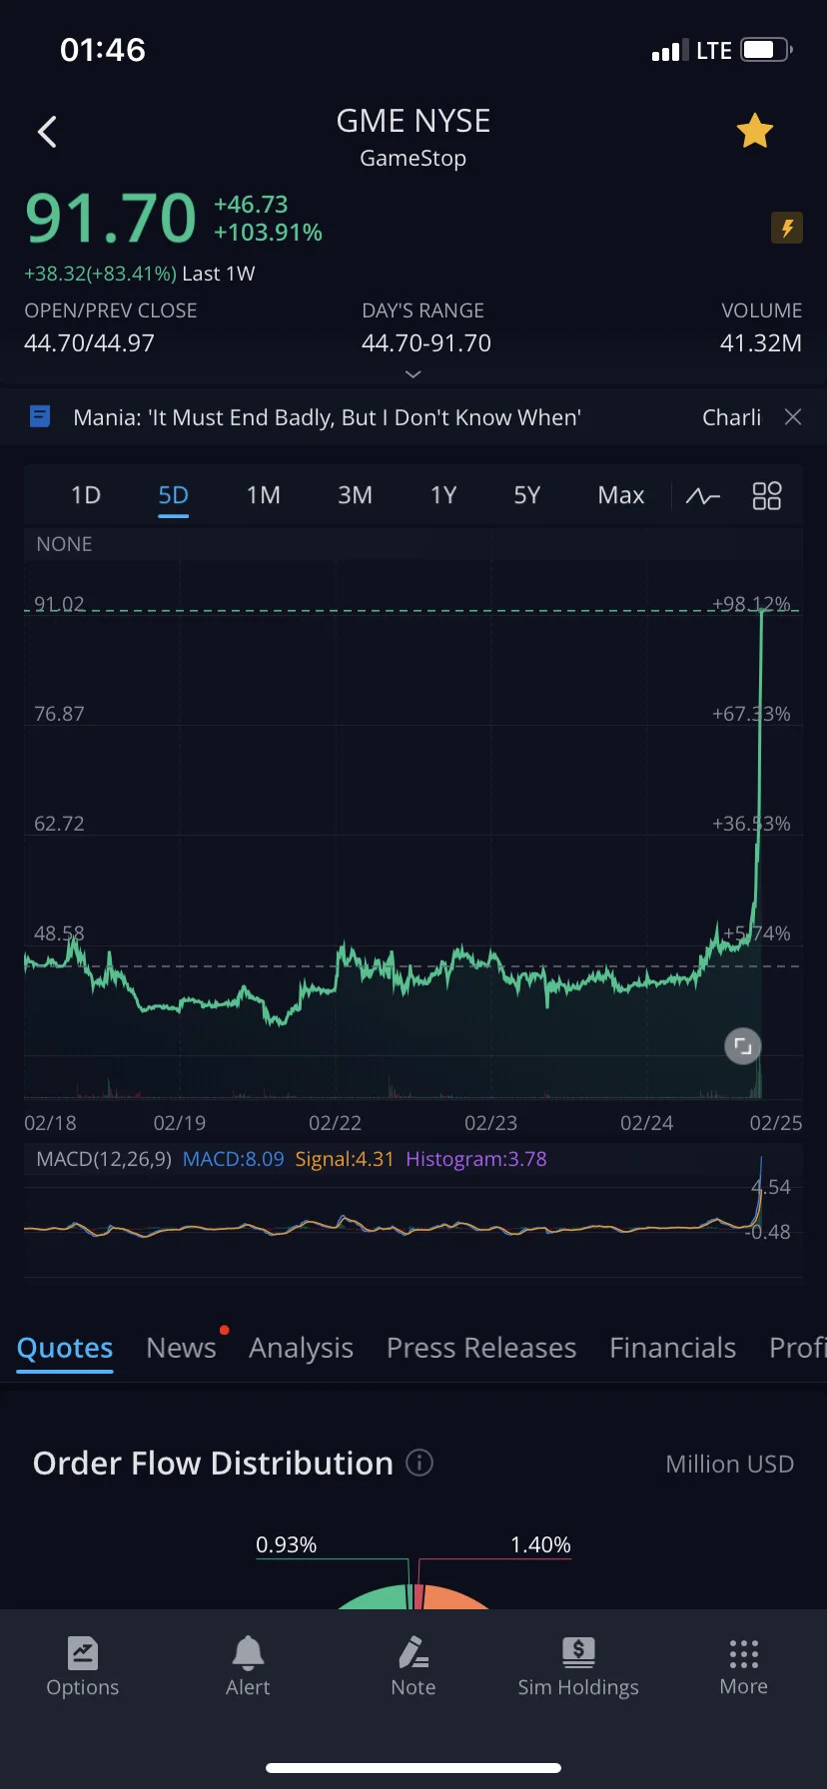Open the Mania news article document icon
The height and width of the screenshot is (1789, 827).
40,416
